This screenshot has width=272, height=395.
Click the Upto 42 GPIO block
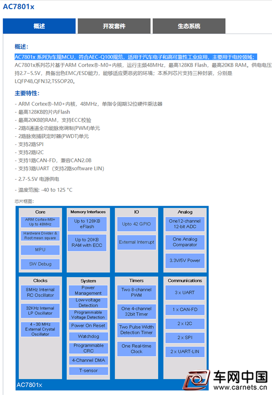click(x=136, y=224)
